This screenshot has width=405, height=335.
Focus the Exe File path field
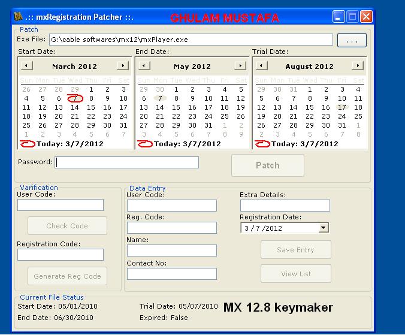point(191,40)
